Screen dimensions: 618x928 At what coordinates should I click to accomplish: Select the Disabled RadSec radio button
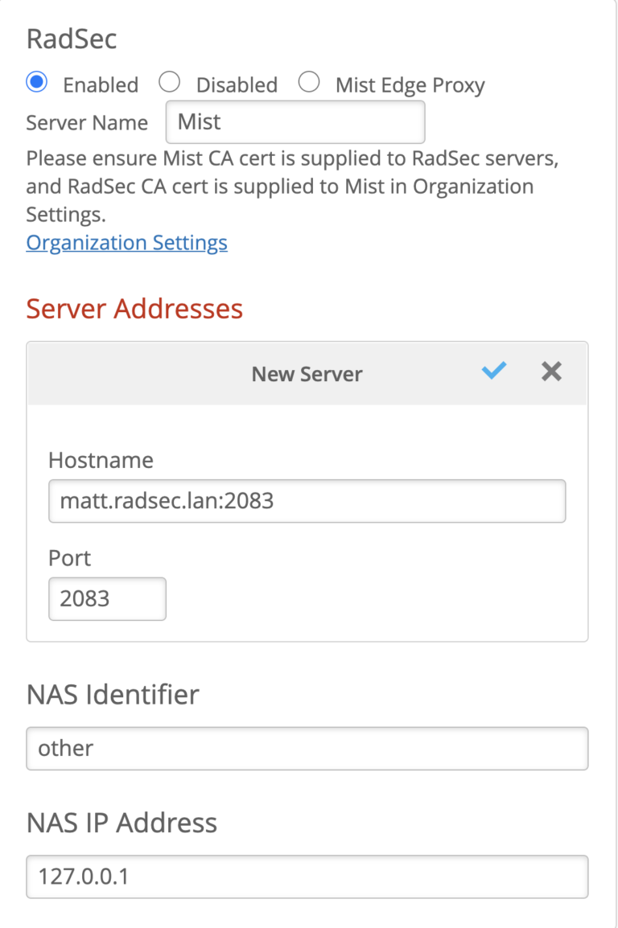tap(169, 82)
